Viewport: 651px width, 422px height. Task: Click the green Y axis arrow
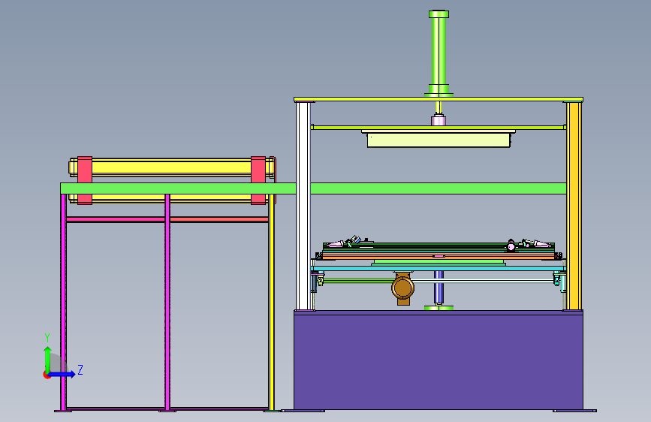[48, 359]
